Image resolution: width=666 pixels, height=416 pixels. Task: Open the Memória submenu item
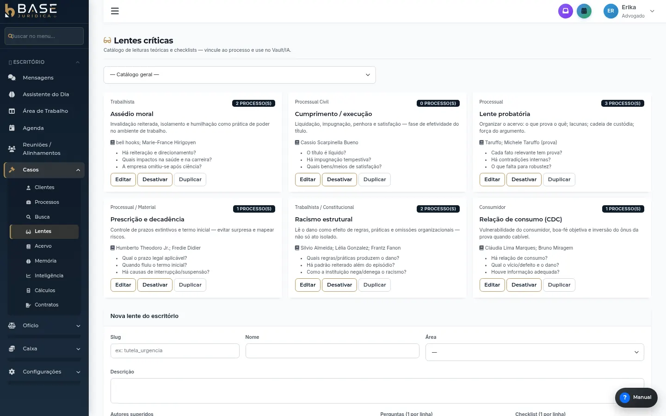(44, 261)
